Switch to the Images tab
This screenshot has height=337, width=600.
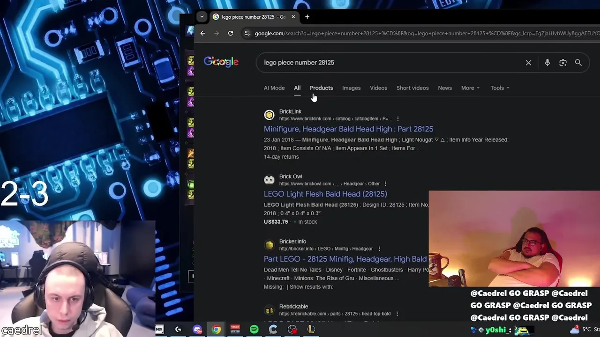351,88
